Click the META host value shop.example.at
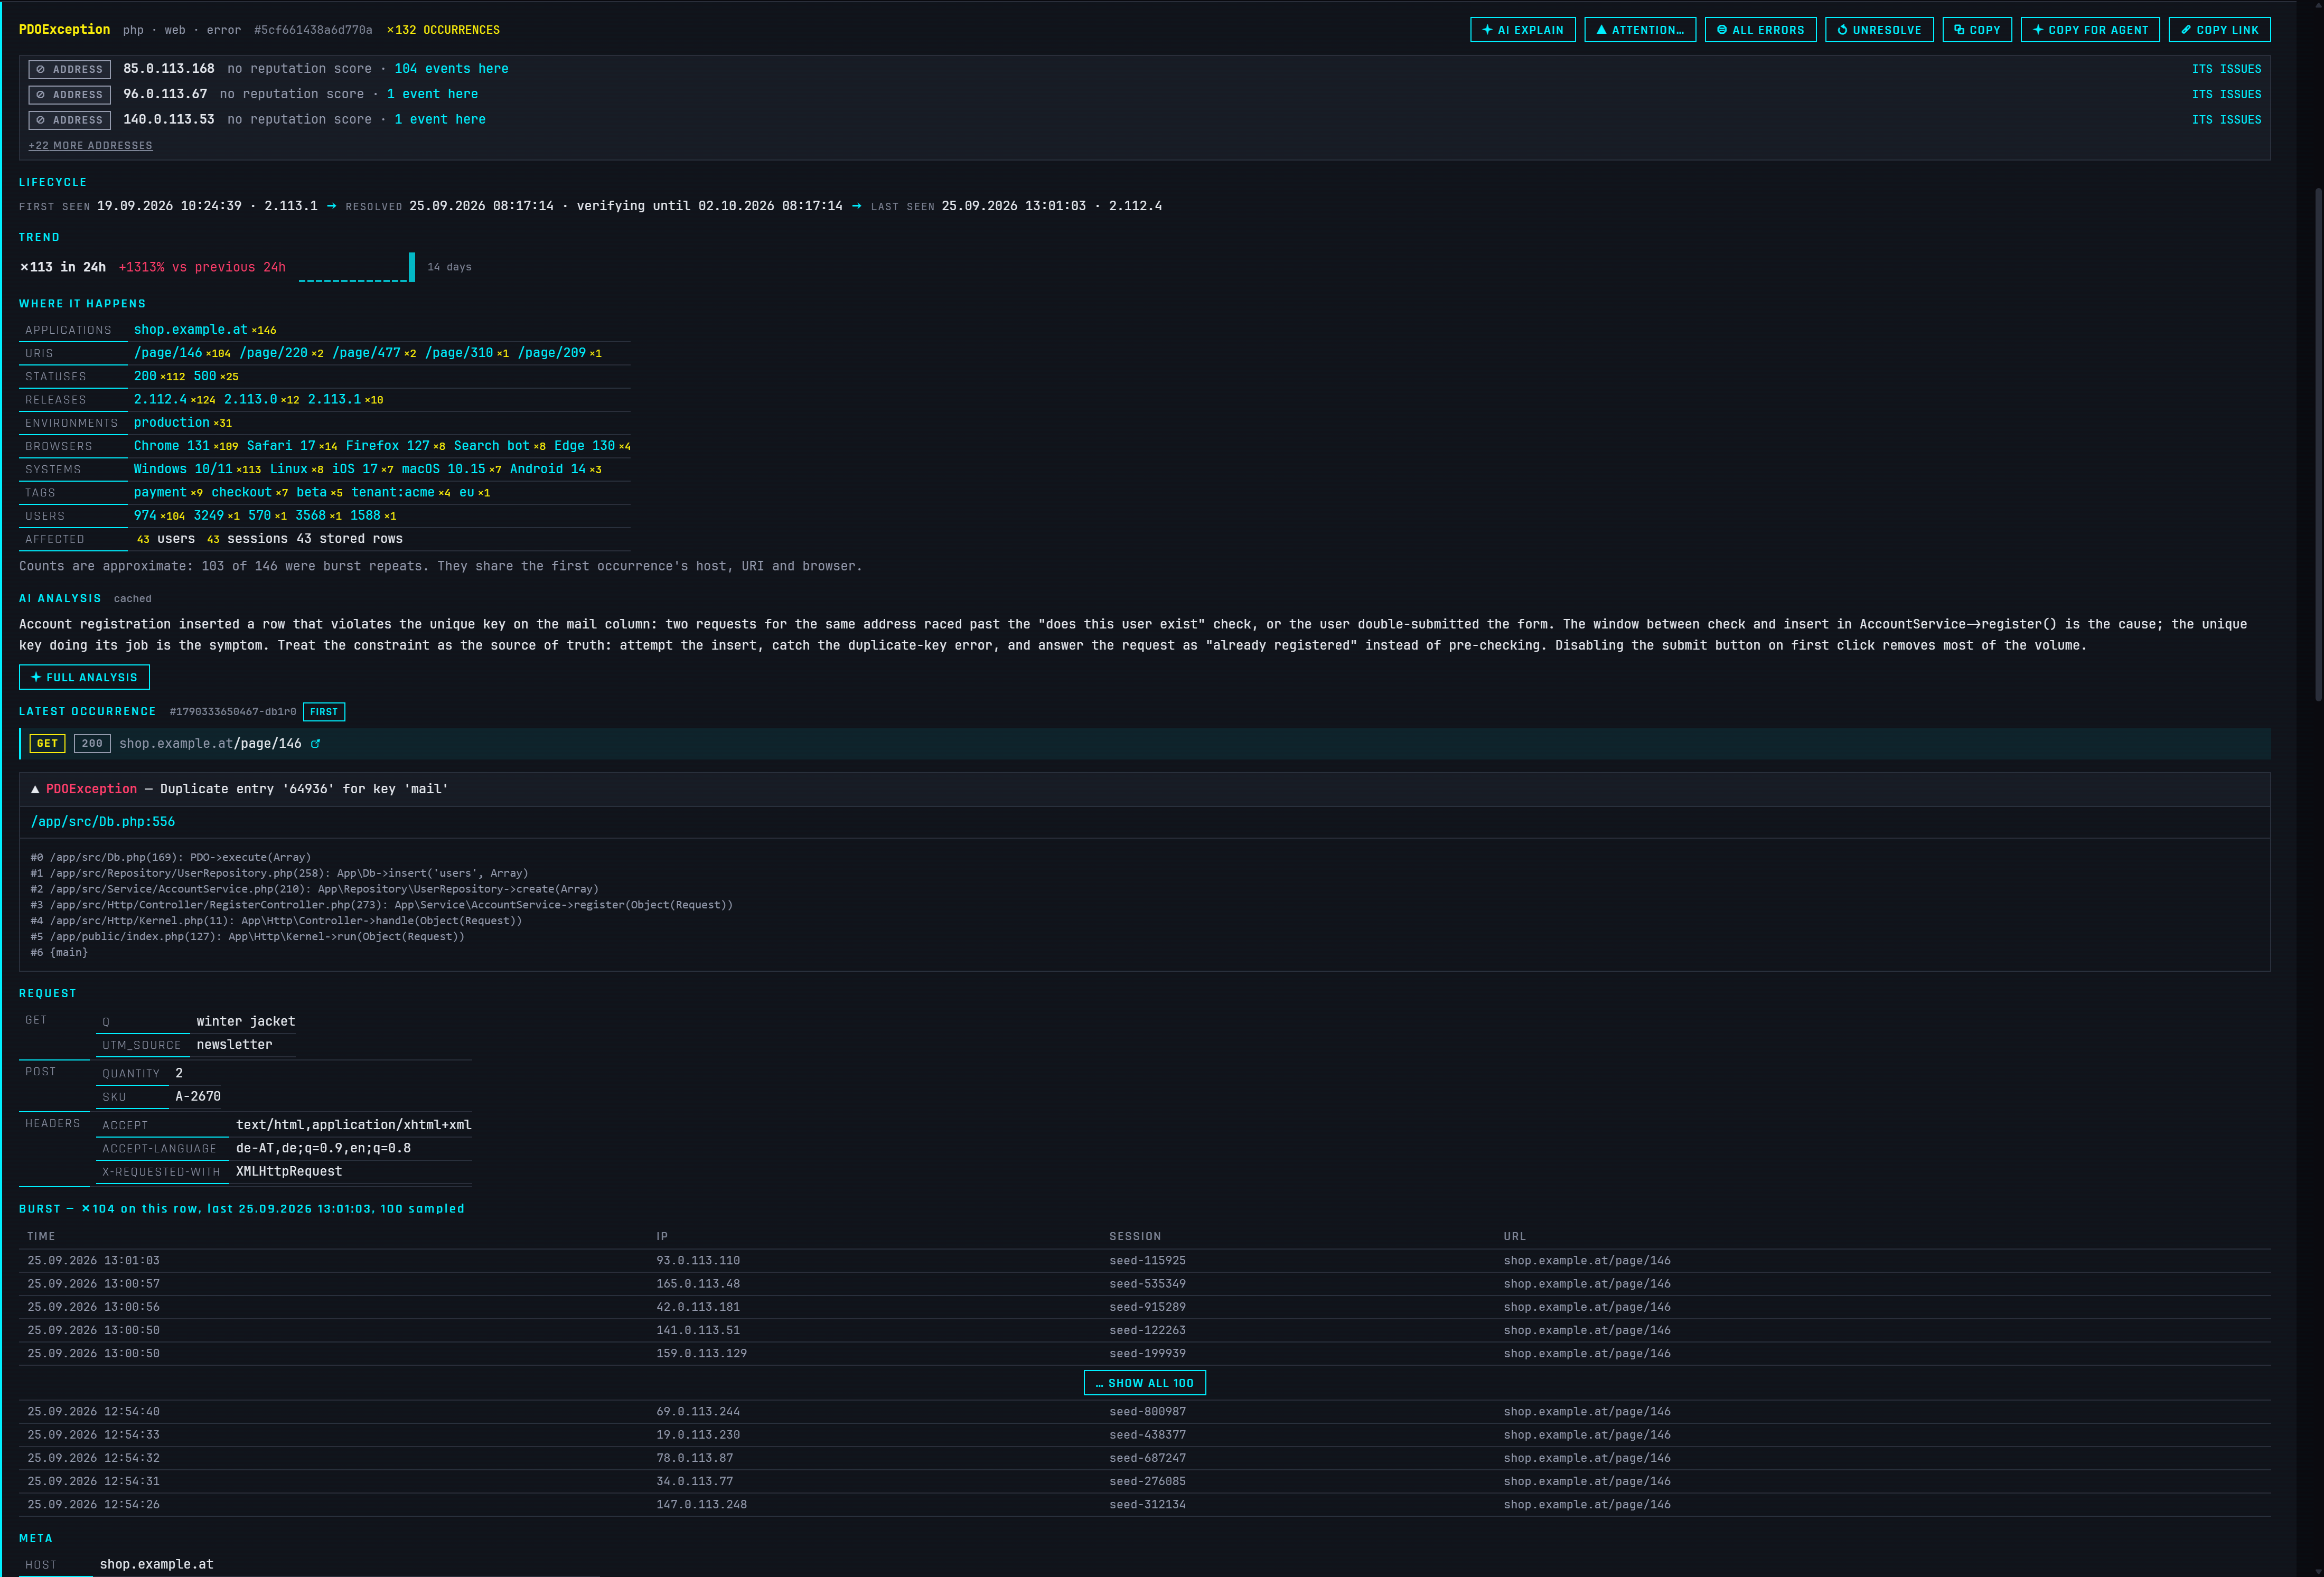Viewport: 2324px width, 1577px height. pos(156,1564)
